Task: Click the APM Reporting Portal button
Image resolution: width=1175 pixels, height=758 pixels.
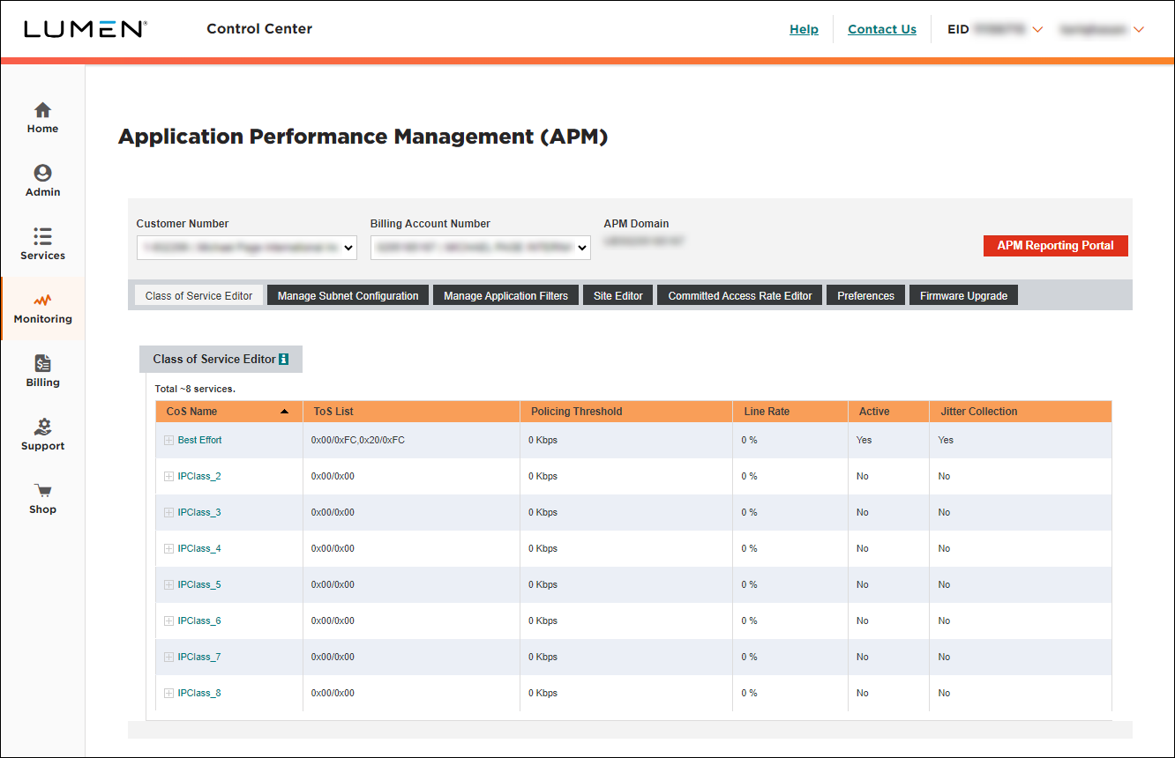Action: [x=1055, y=246]
